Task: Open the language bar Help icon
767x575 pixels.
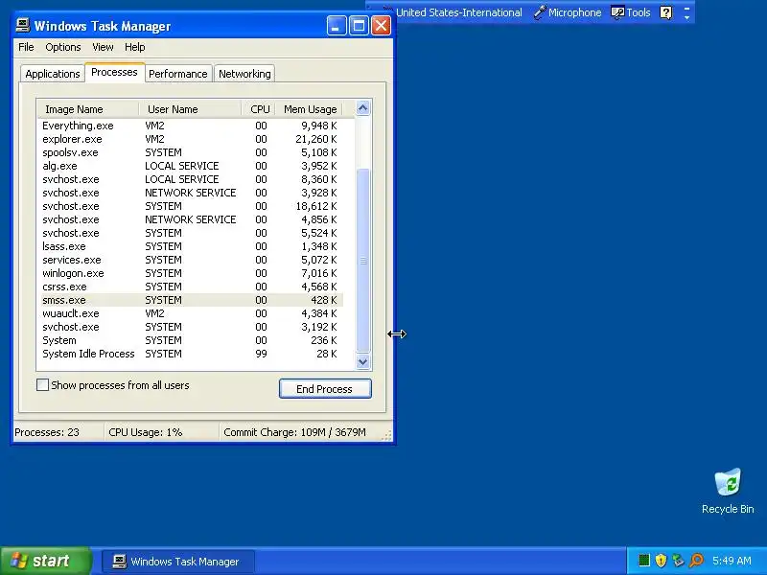Action: click(x=665, y=12)
